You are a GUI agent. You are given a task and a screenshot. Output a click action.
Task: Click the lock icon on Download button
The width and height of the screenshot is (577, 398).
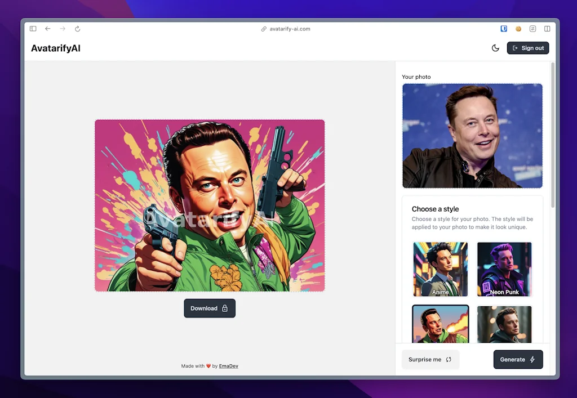pyautogui.click(x=224, y=308)
